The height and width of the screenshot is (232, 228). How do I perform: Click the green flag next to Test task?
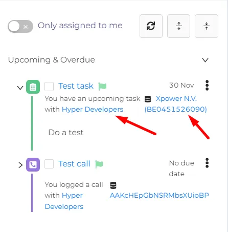click(102, 87)
